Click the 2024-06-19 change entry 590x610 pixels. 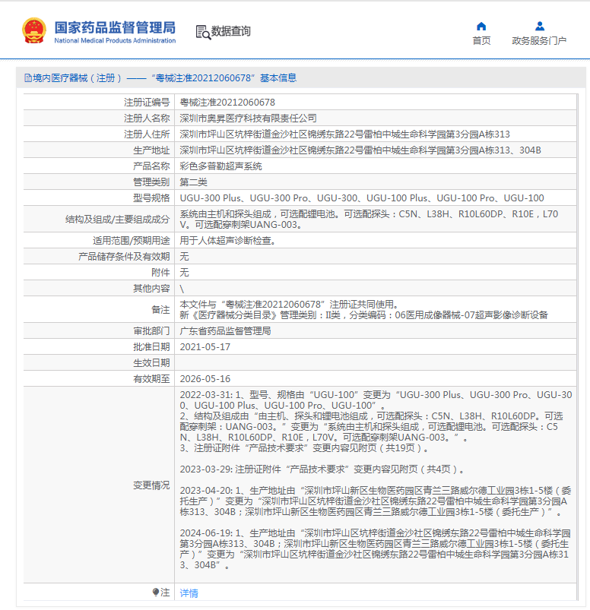(x=376, y=549)
